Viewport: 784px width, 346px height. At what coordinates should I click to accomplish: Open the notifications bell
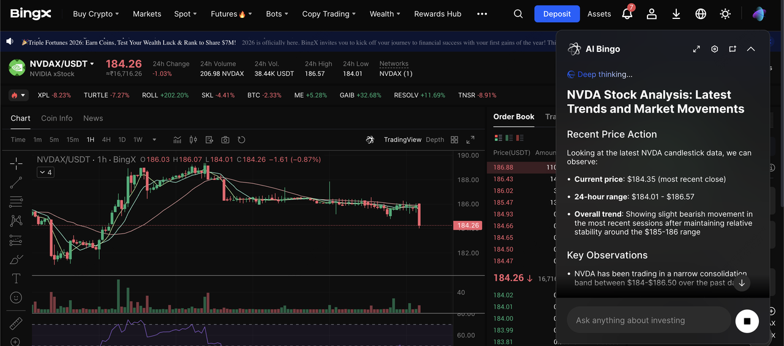coord(627,13)
